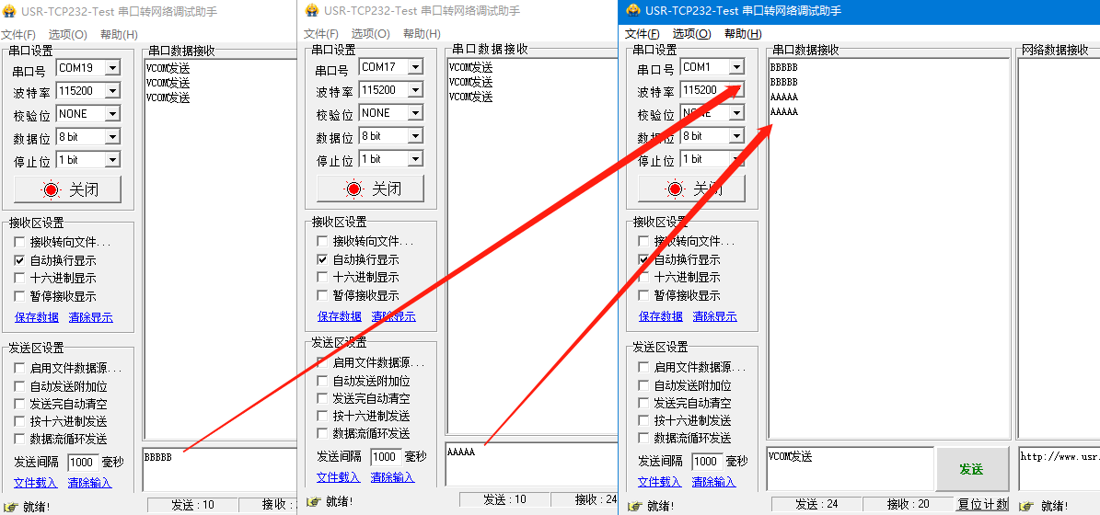Screen dimensions: 1100x515
Task: Enable 十六进制显示 in the COM17 window
Action: click(322, 278)
